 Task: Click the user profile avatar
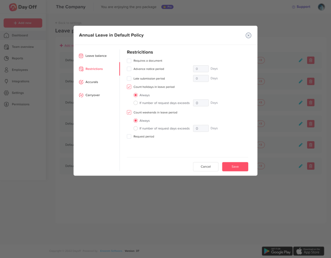point(321,7)
